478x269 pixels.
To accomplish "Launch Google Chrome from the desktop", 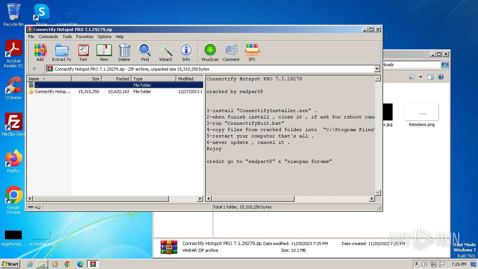I will point(13,200).
